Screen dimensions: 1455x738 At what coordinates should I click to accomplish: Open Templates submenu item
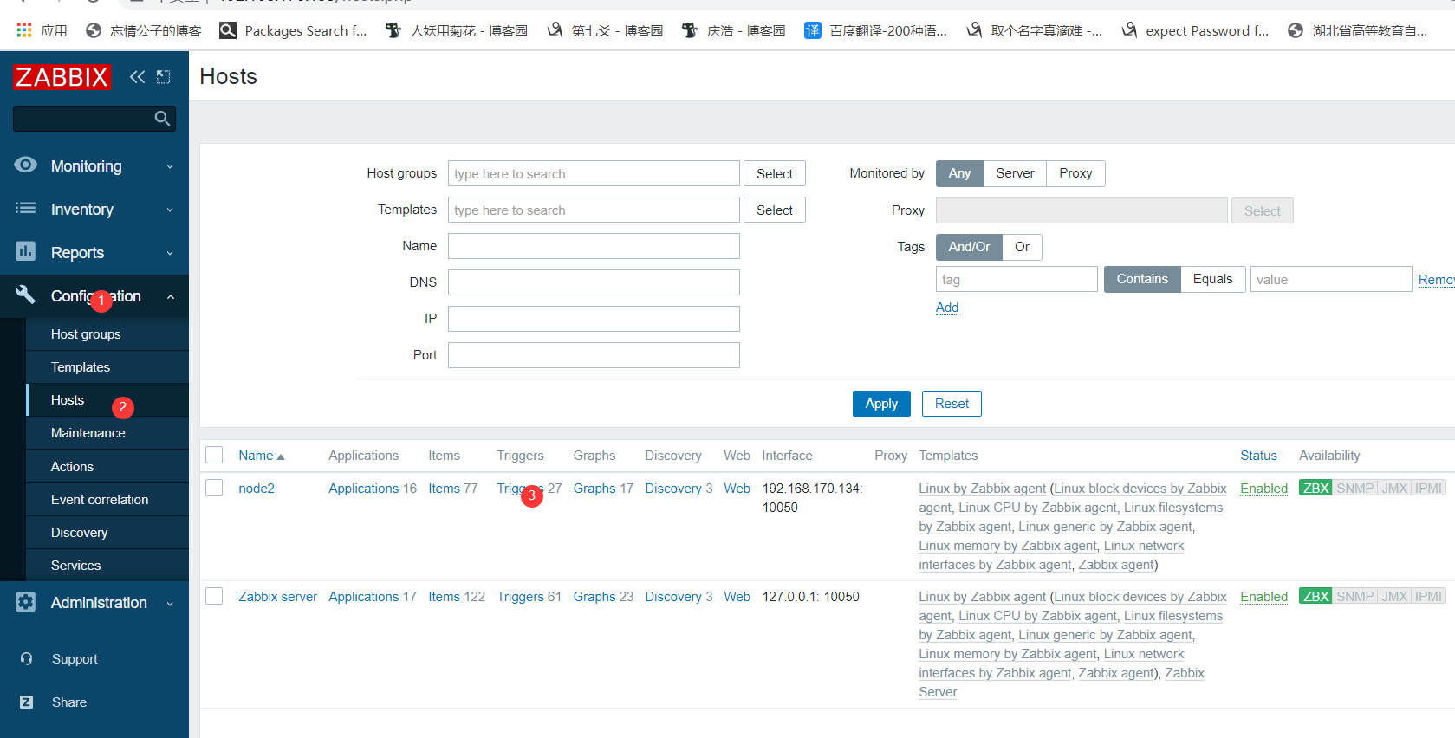pyautogui.click(x=107, y=367)
